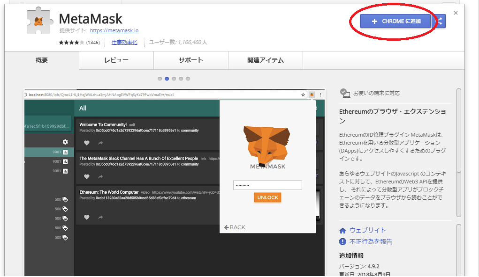Close the extension detail dialog
The height and width of the screenshot is (277, 479).
tap(456, 13)
